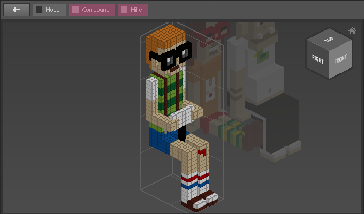Viewport: 364px width, 214px height.
Task: Click the character's orange hair
Action: (x=166, y=36)
